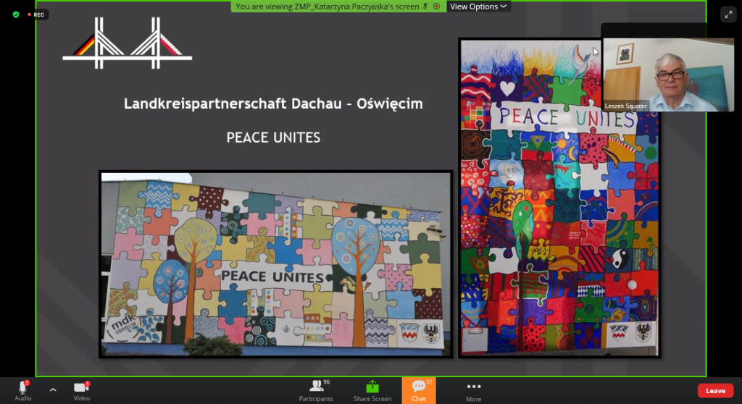Click the Leszek Szuster name label
This screenshot has width=742, height=404.
pyautogui.click(x=625, y=106)
